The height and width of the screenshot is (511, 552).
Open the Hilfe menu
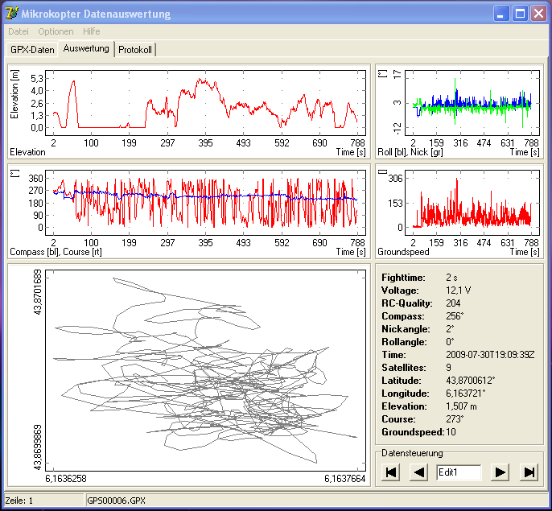coord(92,31)
